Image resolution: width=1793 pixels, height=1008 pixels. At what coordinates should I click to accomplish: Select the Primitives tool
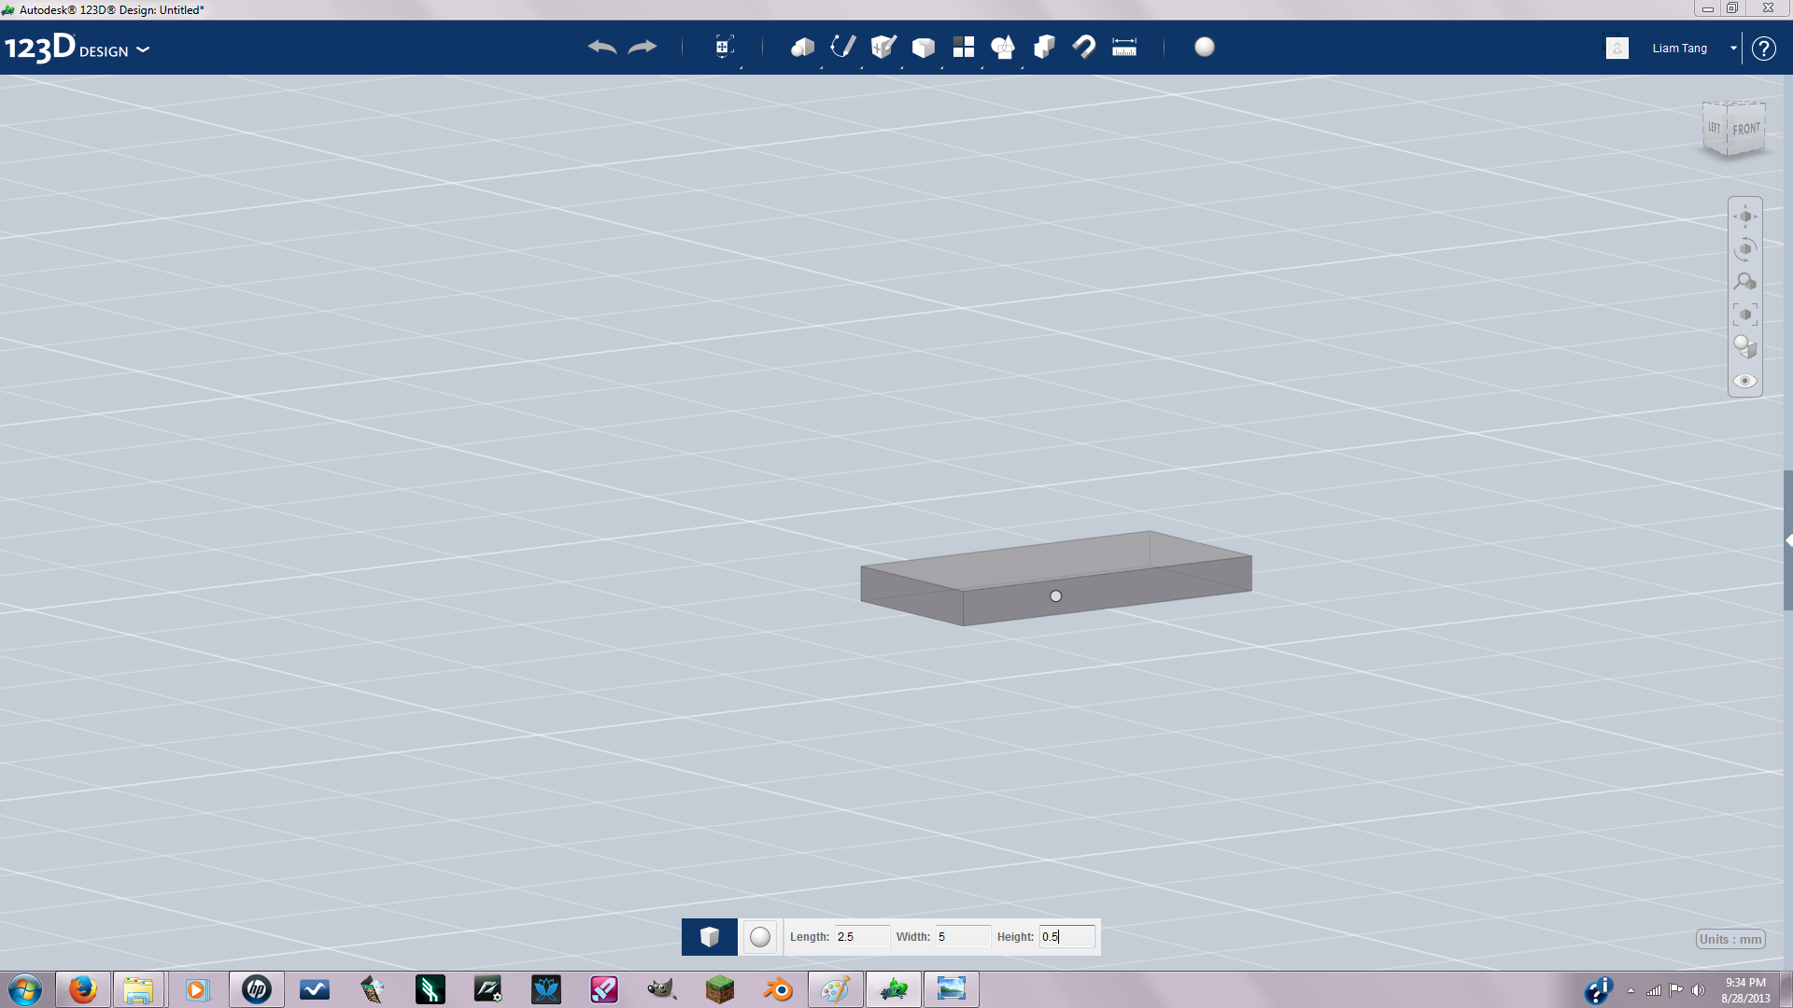click(801, 47)
